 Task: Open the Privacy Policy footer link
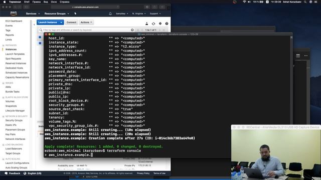tap(143, 173)
